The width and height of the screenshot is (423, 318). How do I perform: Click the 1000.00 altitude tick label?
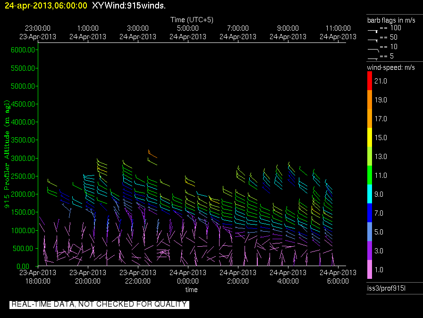click(x=23, y=230)
